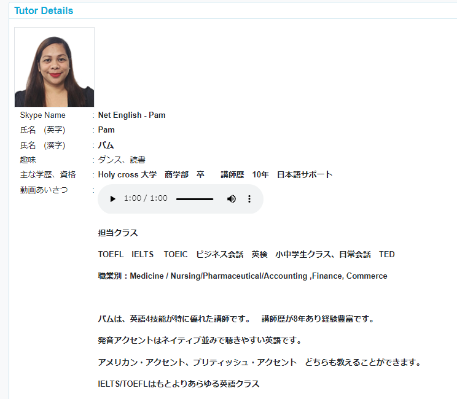Screen dimensions: 457x399
Task: Click the hobbies value "ダンス、読書"
Action: (122, 160)
